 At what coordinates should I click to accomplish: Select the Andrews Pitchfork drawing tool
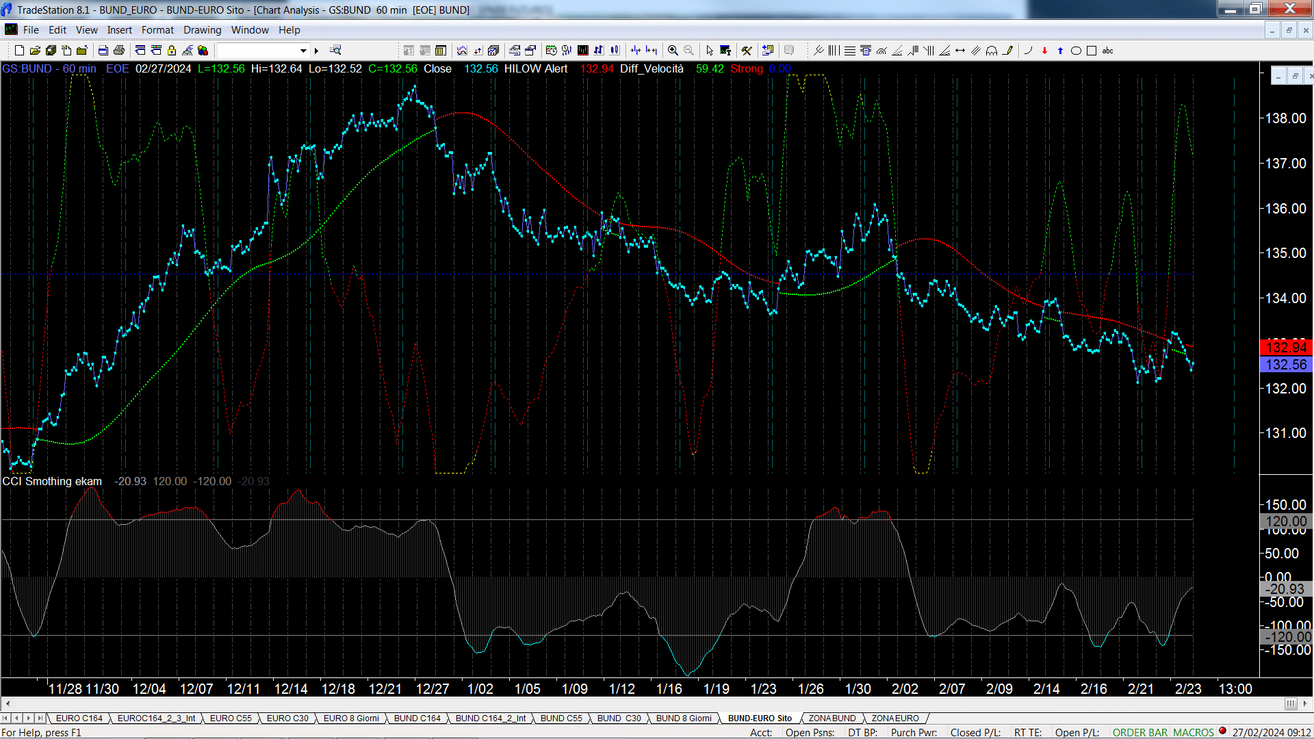pyautogui.click(x=818, y=51)
